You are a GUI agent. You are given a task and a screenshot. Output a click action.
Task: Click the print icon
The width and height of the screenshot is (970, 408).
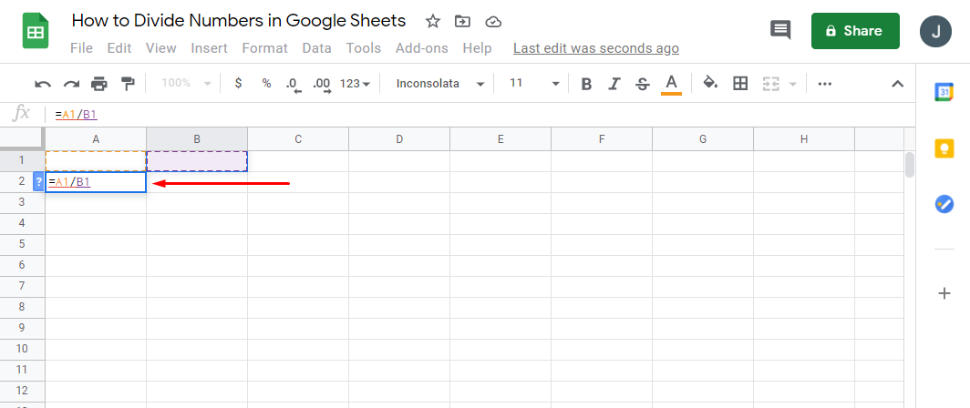(99, 84)
